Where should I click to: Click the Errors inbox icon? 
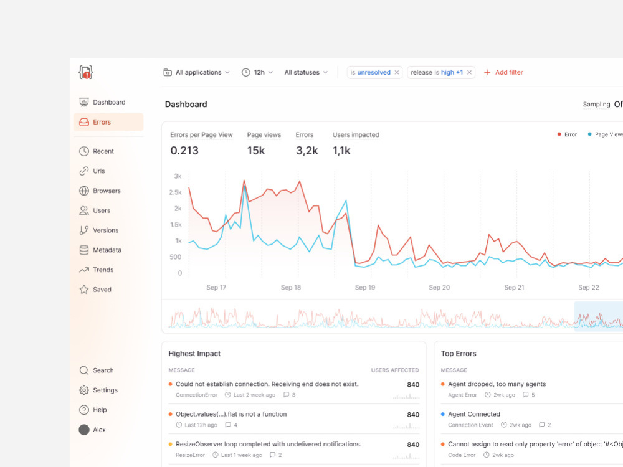(84, 122)
